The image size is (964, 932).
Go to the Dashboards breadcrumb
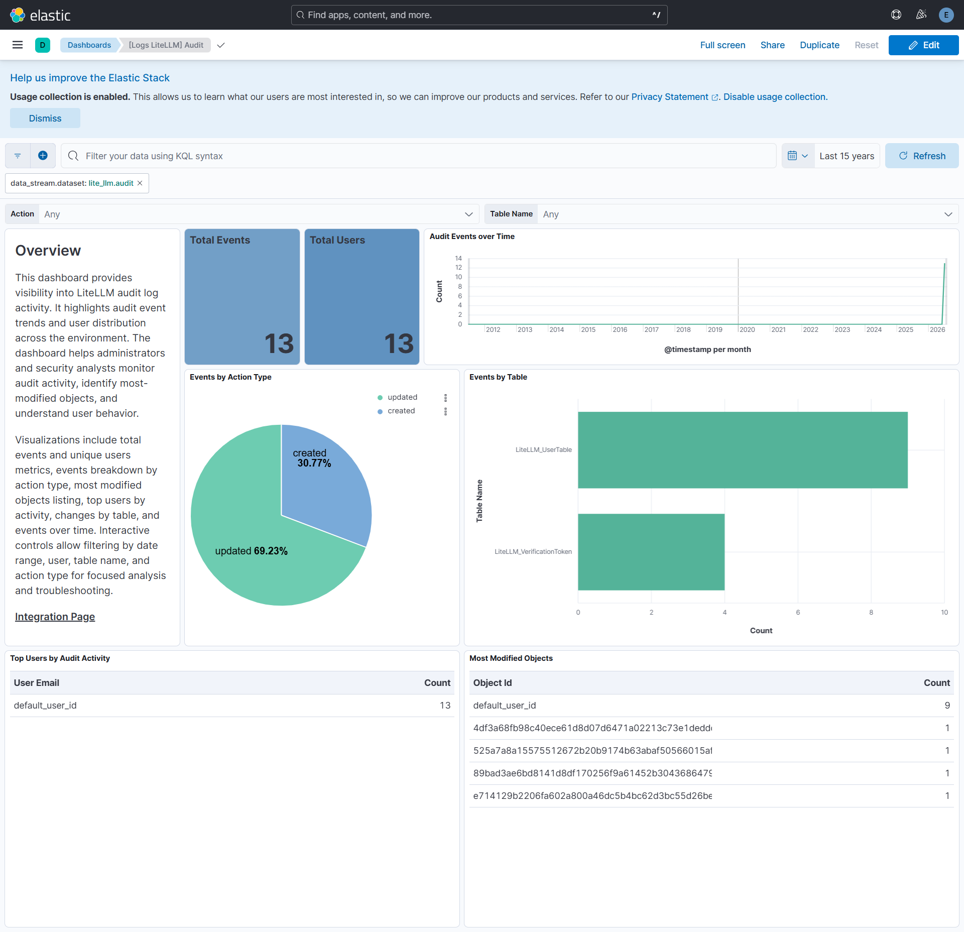89,45
